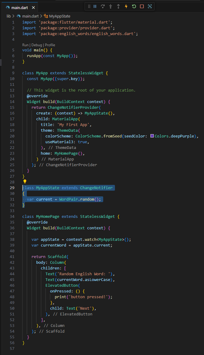This screenshot has width=204, height=355.
Task: Click WordPair.random() on line 31
Action: pyautogui.click(x=79, y=199)
